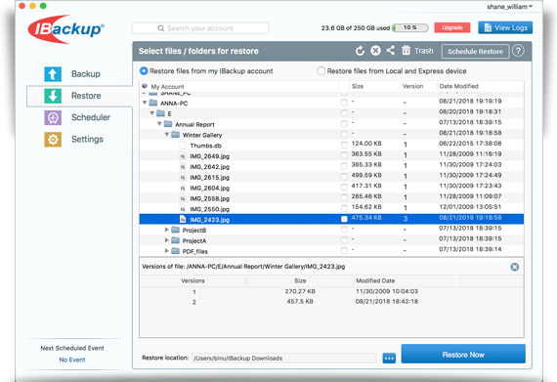Click the PDF_files folder icon
Viewport: 557px width, 382px height.
click(176, 251)
